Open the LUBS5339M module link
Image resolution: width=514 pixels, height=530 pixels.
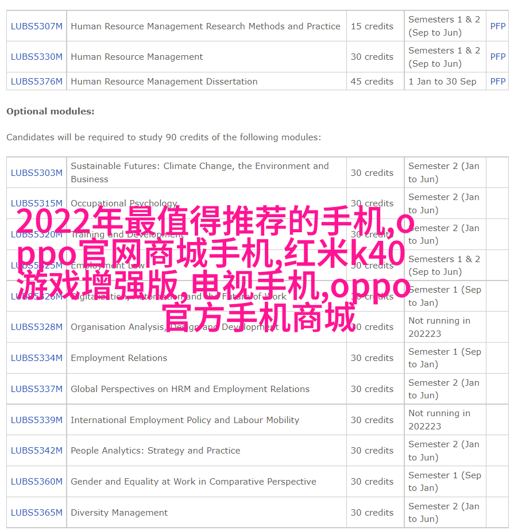click(37, 420)
